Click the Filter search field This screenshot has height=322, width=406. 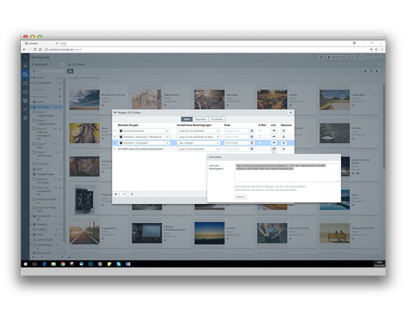pos(48,71)
